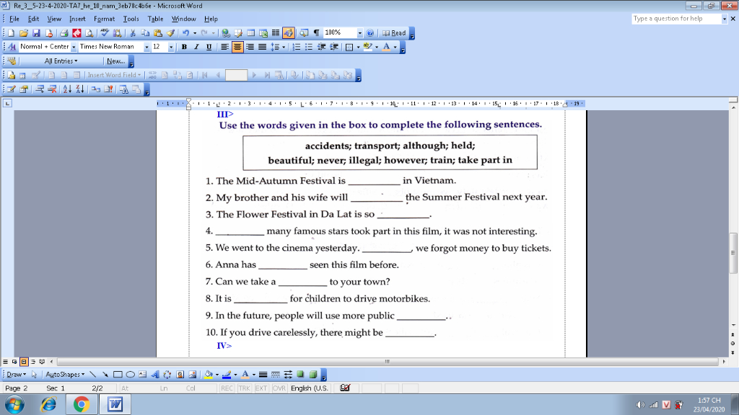Click the New... AutoText button
The width and height of the screenshot is (739, 415).
[115, 61]
